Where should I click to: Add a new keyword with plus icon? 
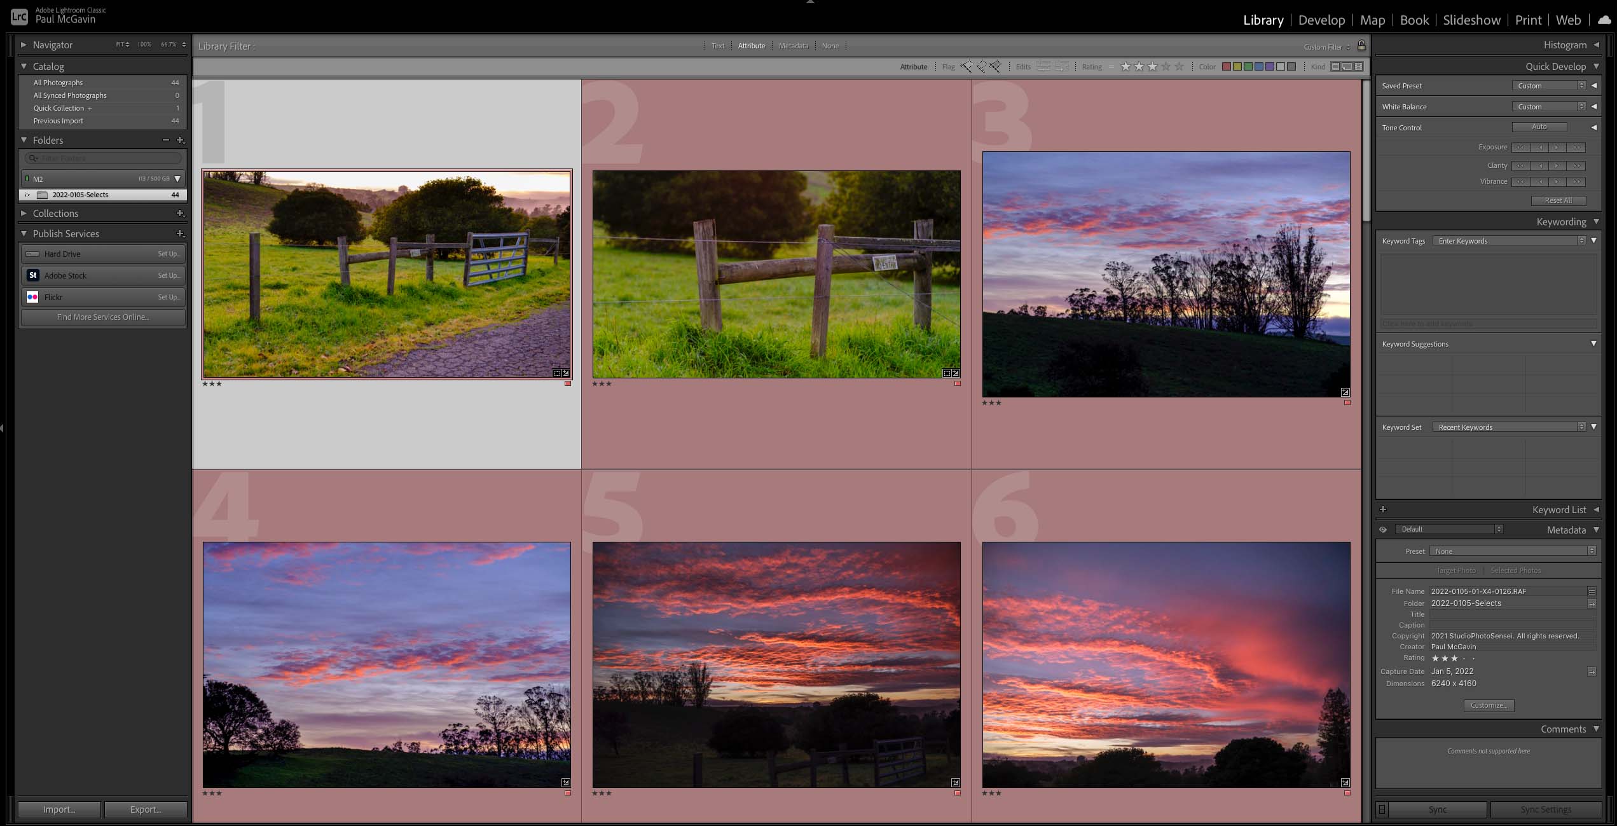pyautogui.click(x=1383, y=509)
